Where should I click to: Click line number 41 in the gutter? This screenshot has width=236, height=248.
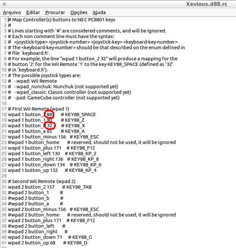(4, 243)
